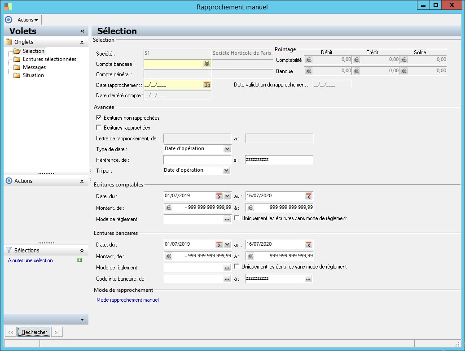Click the next page double-arrow button

pyautogui.click(x=57, y=332)
